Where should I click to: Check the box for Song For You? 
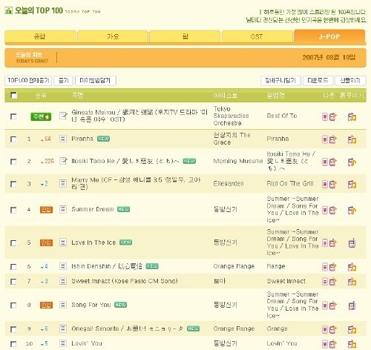point(13,306)
